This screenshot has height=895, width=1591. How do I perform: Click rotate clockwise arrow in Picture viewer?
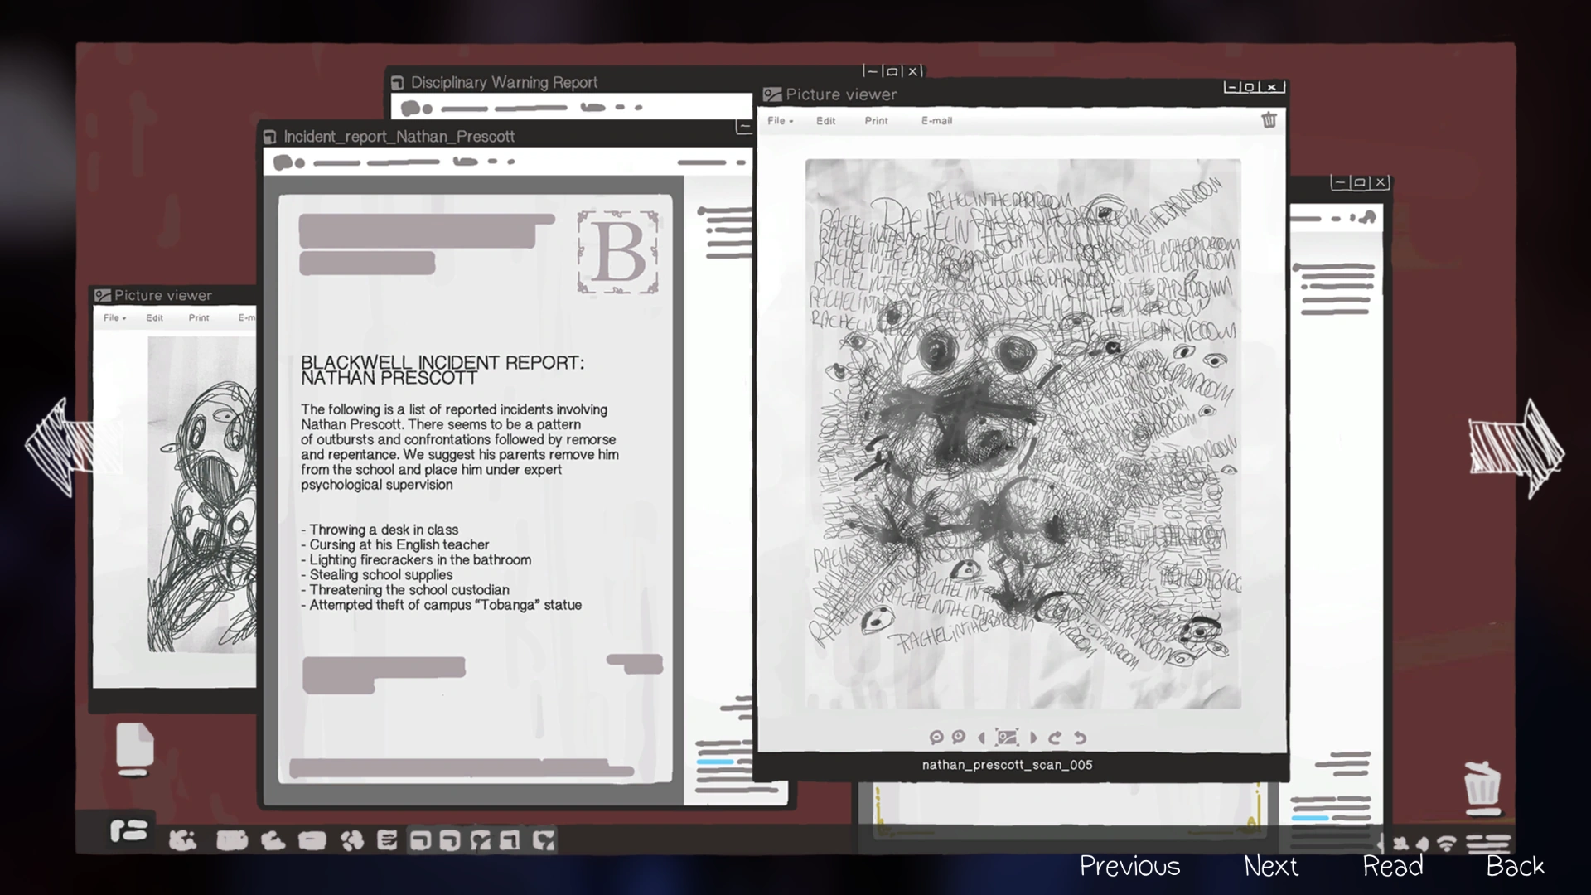tap(1055, 737)
